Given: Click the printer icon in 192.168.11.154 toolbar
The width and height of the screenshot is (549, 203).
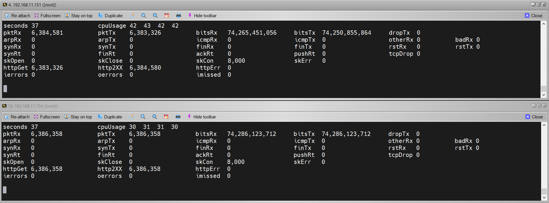Looking at the screenshot, I should click(x=178, y=117).
